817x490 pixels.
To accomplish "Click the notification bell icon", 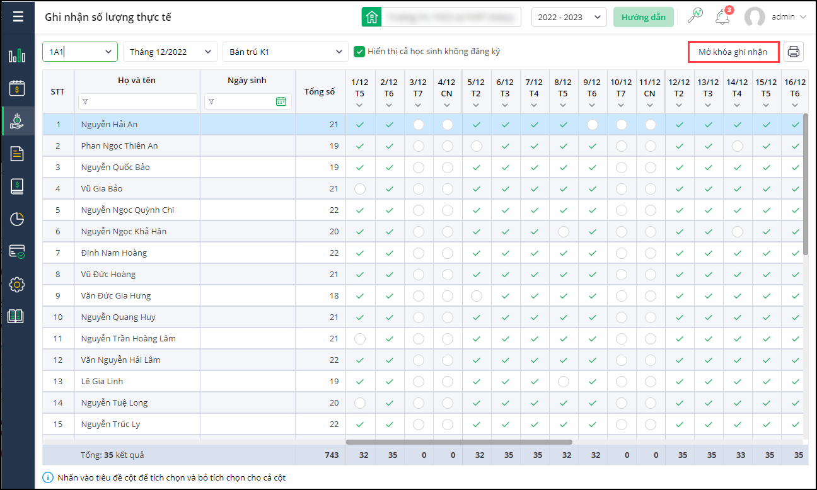I will pos(722,17).
